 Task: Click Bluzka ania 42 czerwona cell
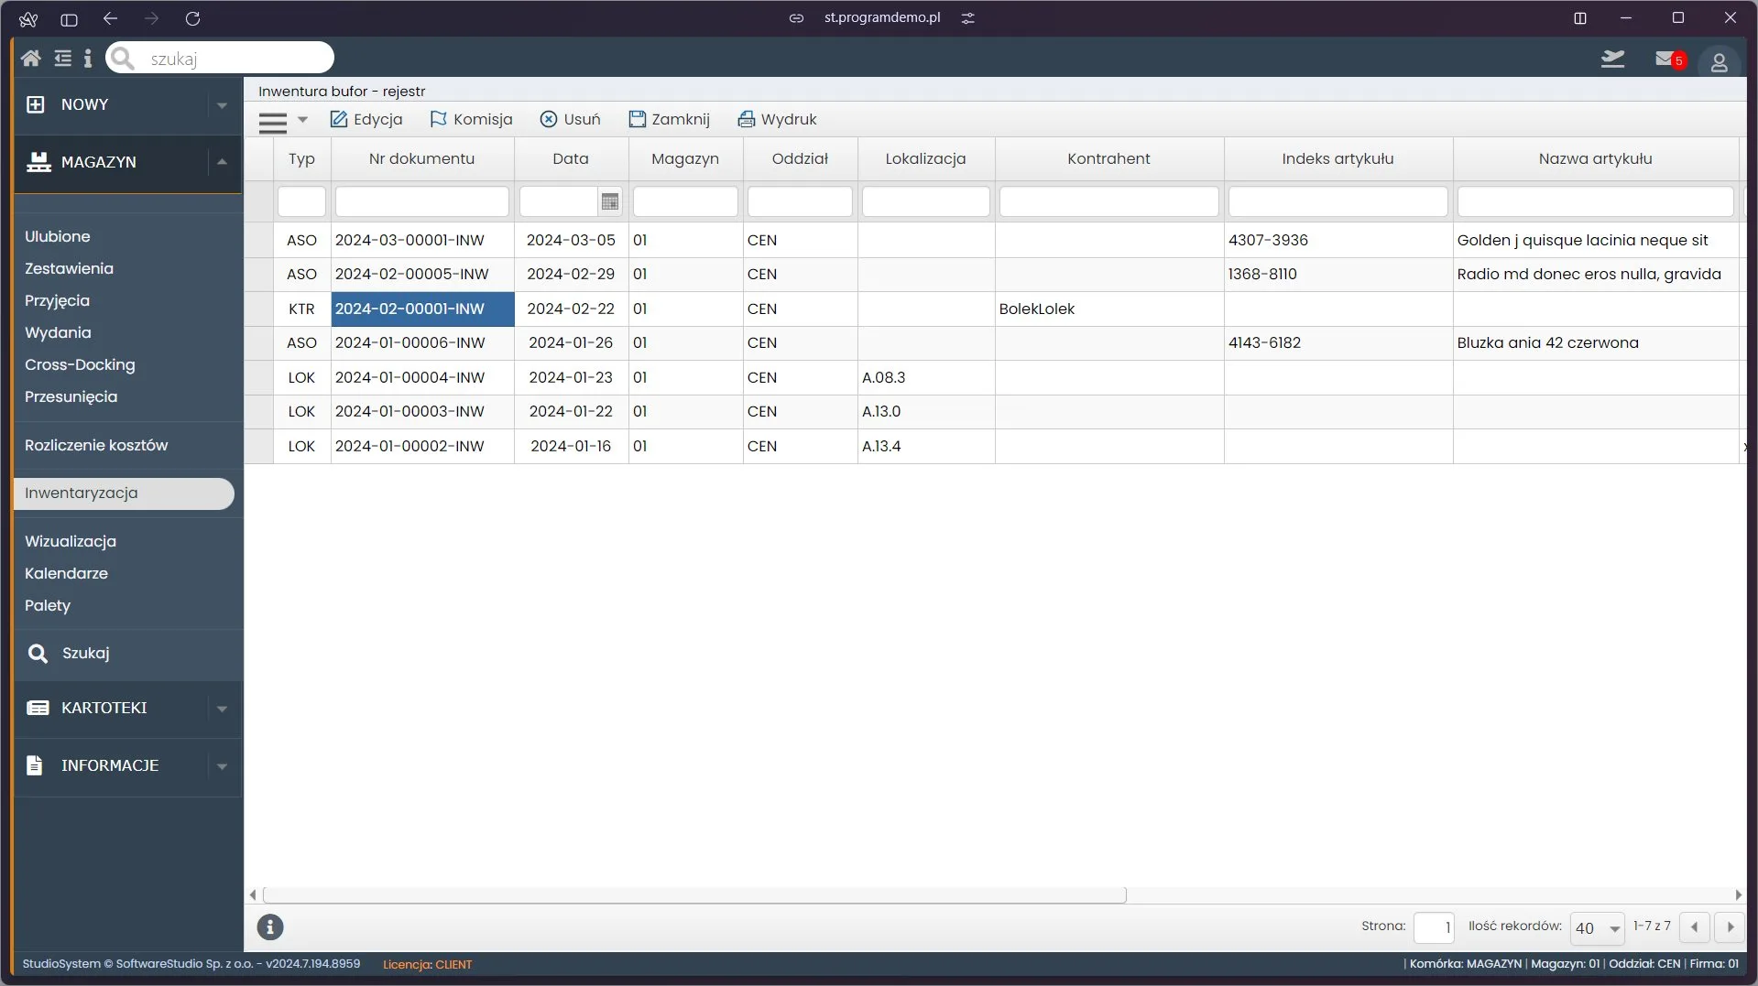click(x=1595, y=342)
